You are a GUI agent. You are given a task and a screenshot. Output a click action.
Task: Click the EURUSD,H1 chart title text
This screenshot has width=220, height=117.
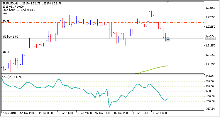tap(10, 3)
